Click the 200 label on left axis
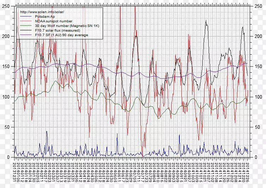This screenshot has width=266, height=188. click(x=7, y=36)
